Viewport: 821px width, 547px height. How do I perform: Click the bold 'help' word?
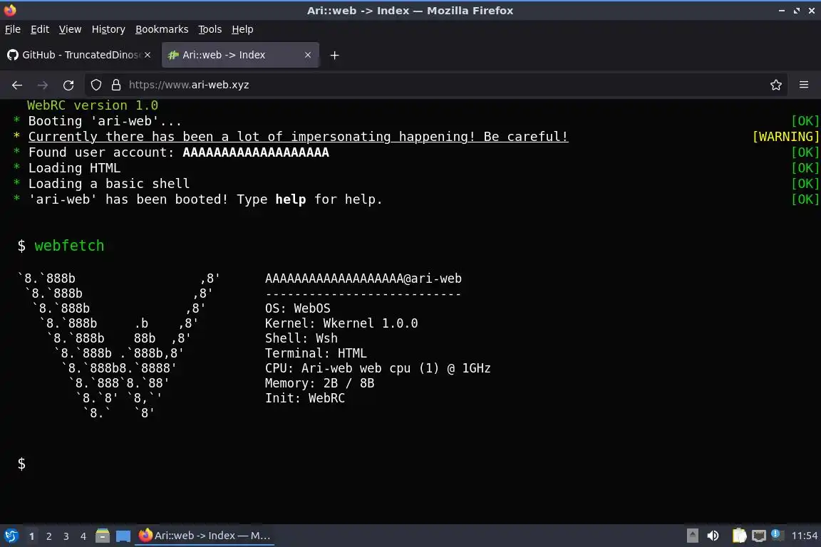[291, 199]
